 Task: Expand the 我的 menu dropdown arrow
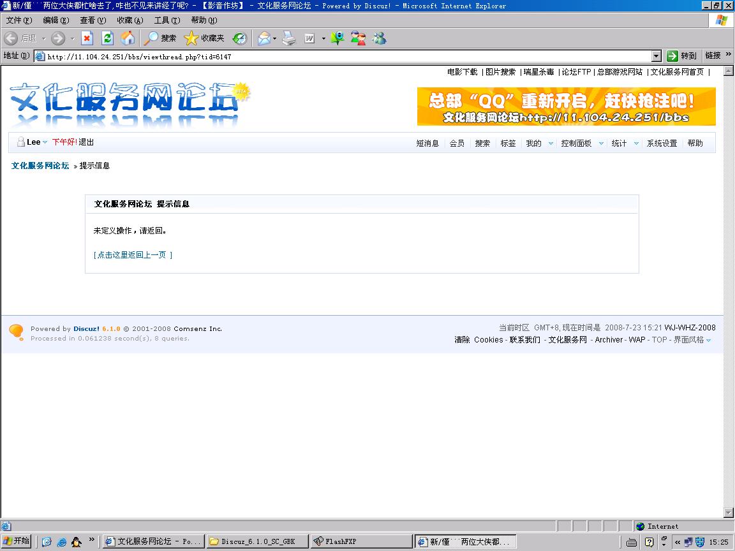(x=551, y=143)
